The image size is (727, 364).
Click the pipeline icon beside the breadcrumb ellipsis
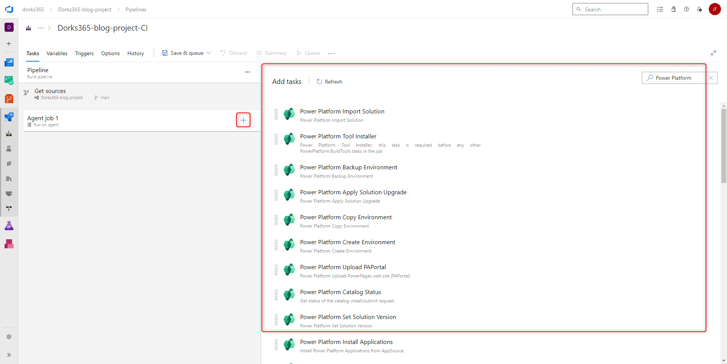(28, 28)
